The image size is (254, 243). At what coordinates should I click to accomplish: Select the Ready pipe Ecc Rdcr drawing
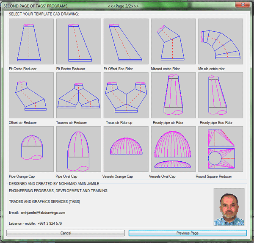221,95
